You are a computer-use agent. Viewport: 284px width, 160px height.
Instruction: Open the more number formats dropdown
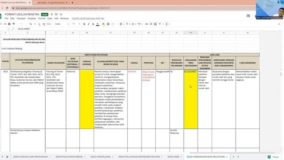click(x=48, y=24)
